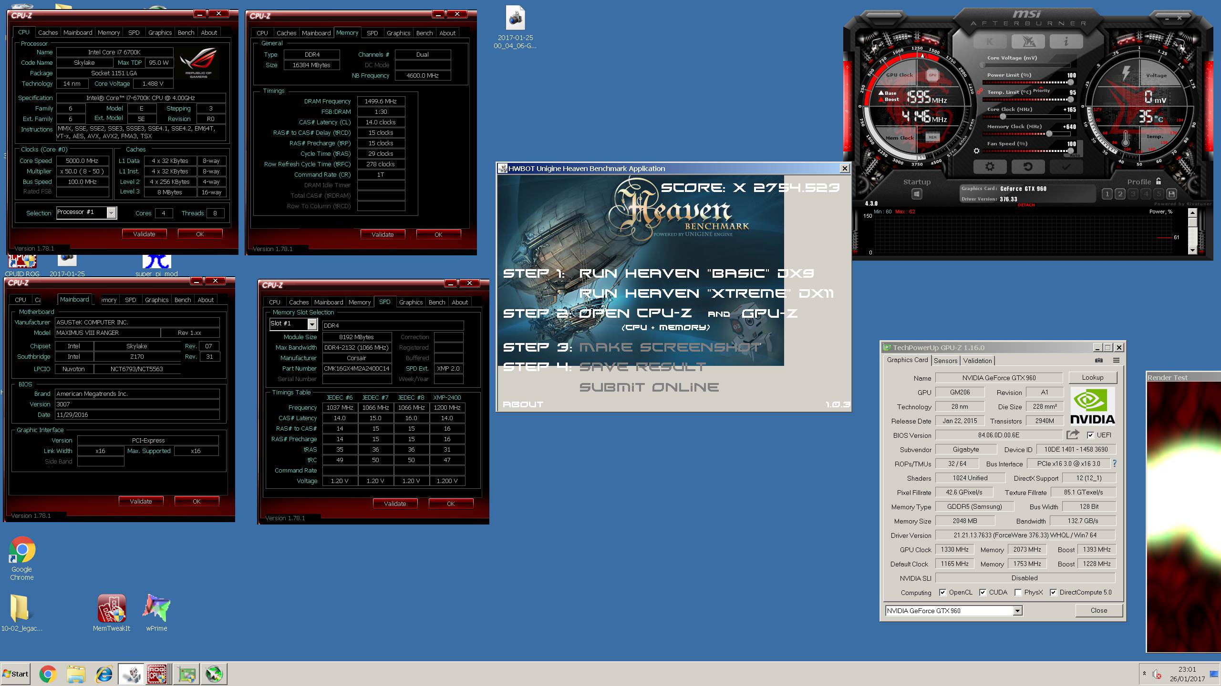Toggle the Afterburner profile lock icon
Viewport: 1221px width, 686px height.
click(x=1159, y=182)
